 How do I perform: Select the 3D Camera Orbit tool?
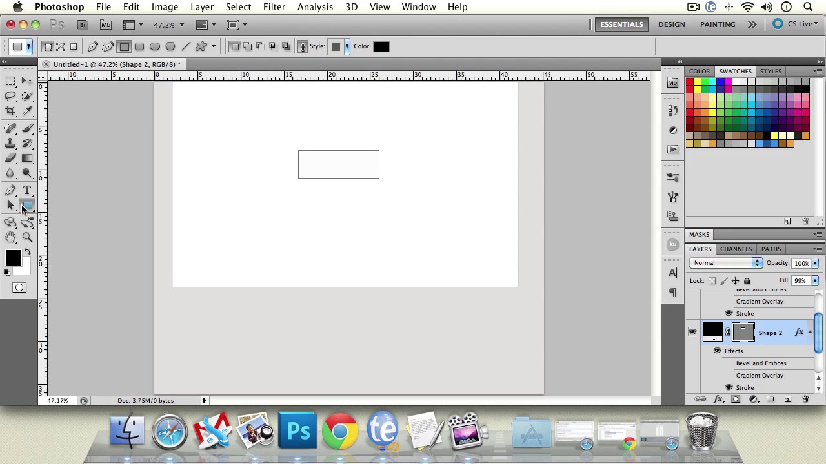pos(27,222)
